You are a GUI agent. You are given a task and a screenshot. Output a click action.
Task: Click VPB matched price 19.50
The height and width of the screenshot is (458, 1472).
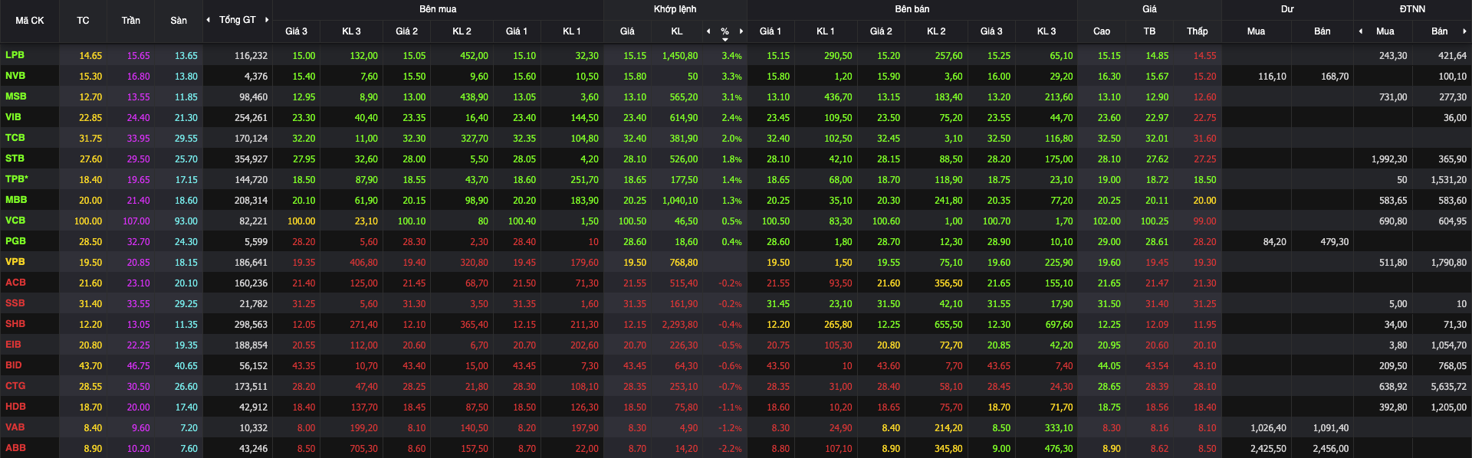click(x=635, y=263)
